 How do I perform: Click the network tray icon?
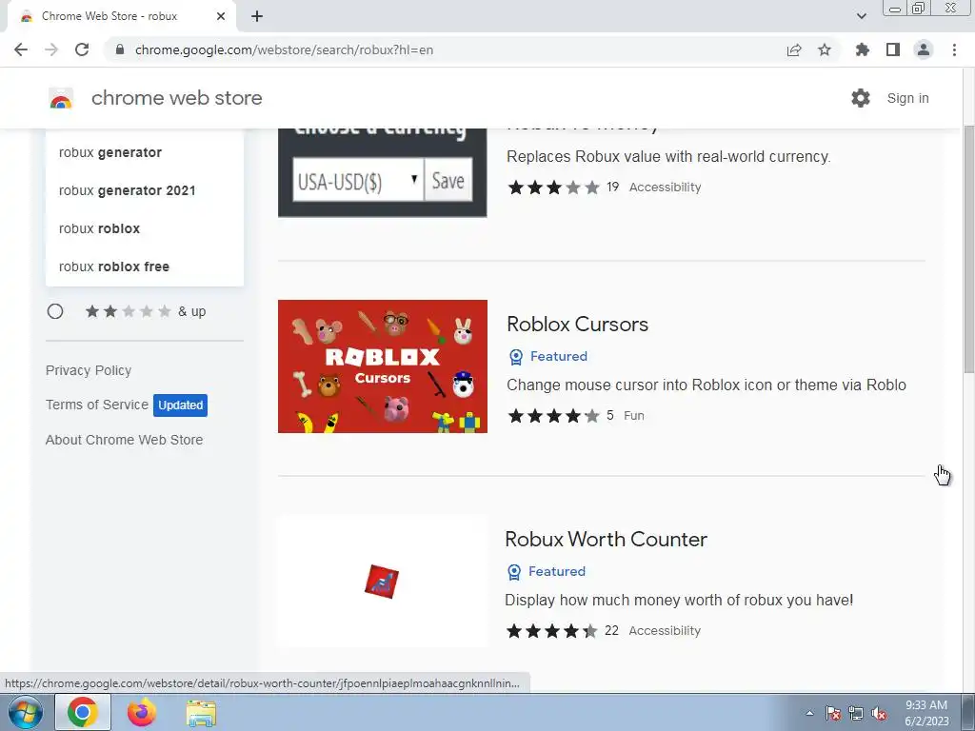856,713
